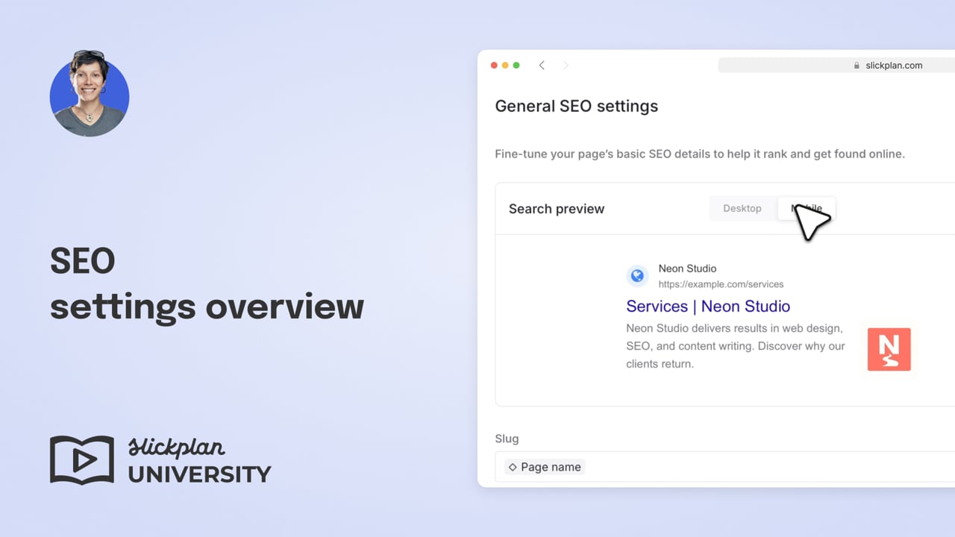This screenshot has height=537, width=955.
Task: Click the Neon Studio site name text
Action: click(687, 268)
